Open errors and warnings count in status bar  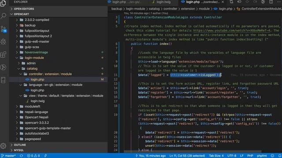(33, 156)
